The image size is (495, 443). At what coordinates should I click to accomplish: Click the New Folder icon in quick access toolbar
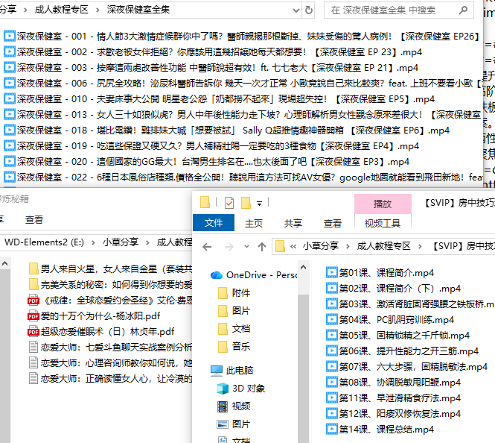[x=245, y=203]
